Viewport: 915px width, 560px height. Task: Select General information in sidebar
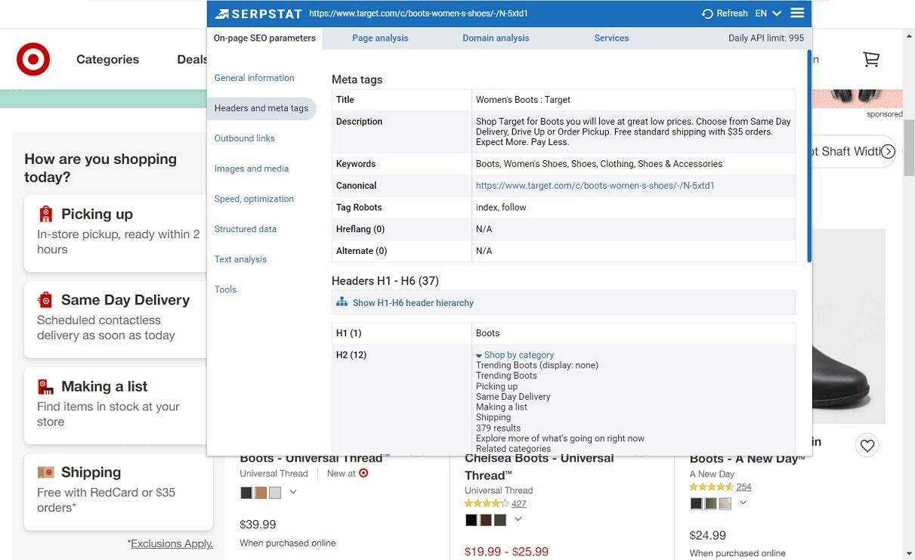tap(255, 78)
